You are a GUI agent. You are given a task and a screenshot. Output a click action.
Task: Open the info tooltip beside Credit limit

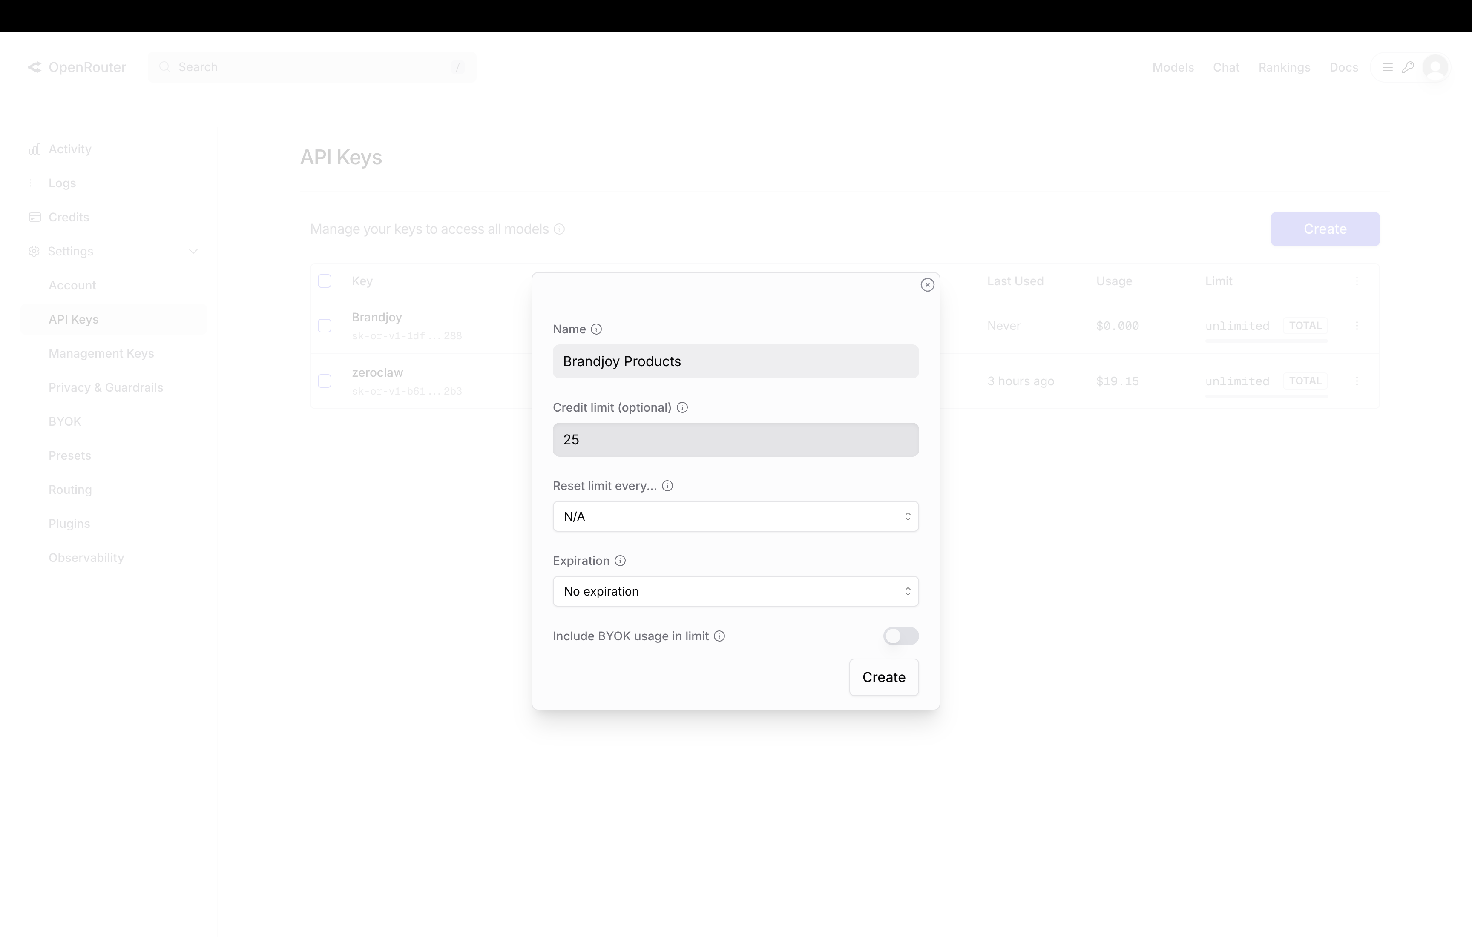(682, 407)
